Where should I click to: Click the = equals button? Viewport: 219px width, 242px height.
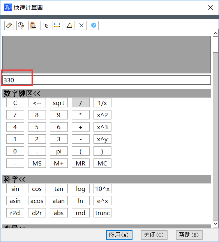coord(15,163)
